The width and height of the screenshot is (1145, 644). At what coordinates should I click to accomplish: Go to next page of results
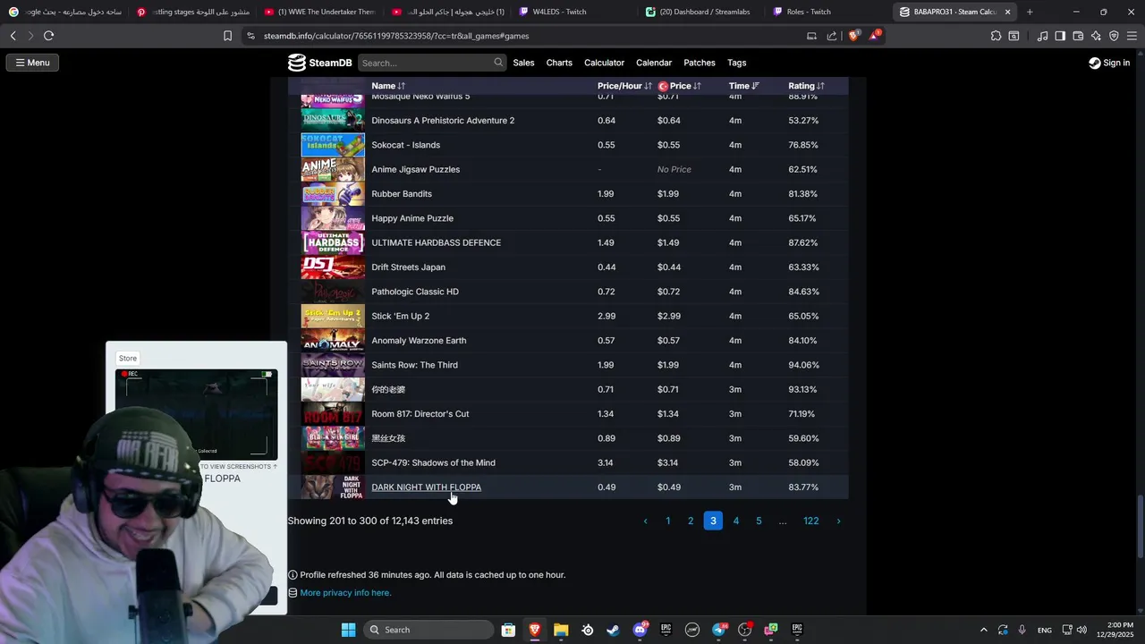pyautogui.click(x=838, y=521)
